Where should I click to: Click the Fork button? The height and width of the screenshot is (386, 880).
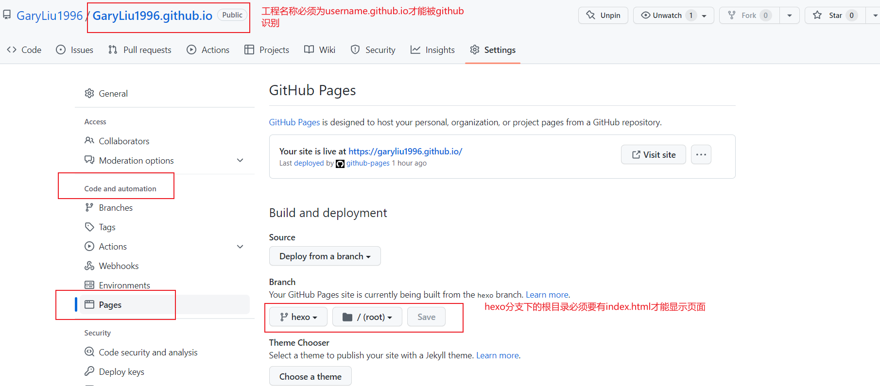[749, 16]
